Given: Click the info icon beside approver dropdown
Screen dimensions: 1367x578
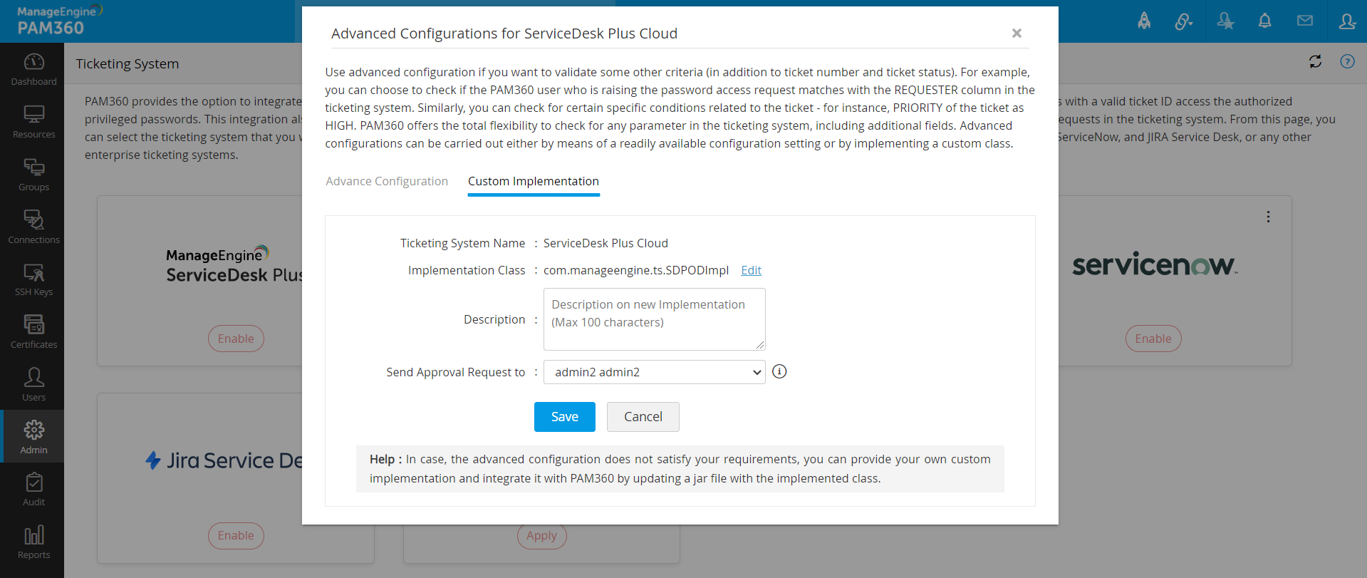Looking at the screenshot, I should tap(779, 371).
